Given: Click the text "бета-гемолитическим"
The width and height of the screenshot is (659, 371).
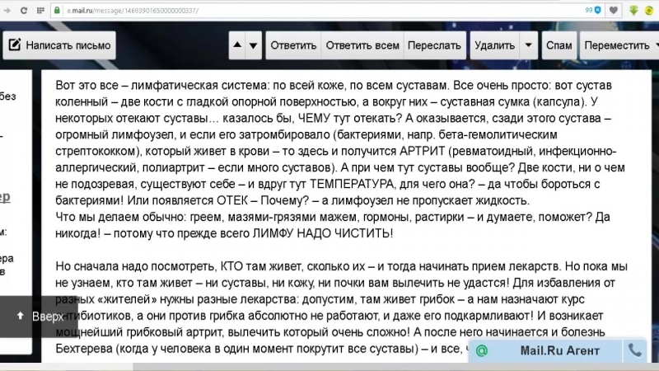Looking at the screenshot, I should pos(498,135).
